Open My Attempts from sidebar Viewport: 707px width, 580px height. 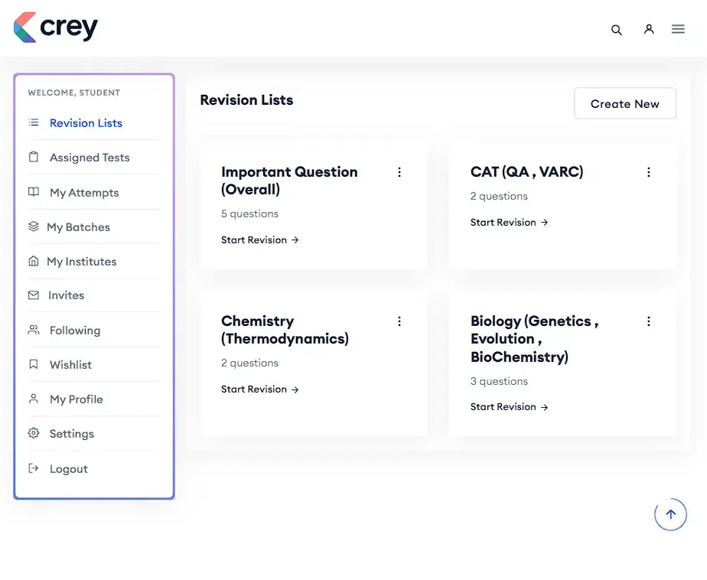pyautogui.click(x=84, y=193)
